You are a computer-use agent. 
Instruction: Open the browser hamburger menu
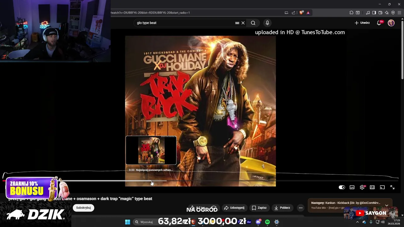point(399,13)
